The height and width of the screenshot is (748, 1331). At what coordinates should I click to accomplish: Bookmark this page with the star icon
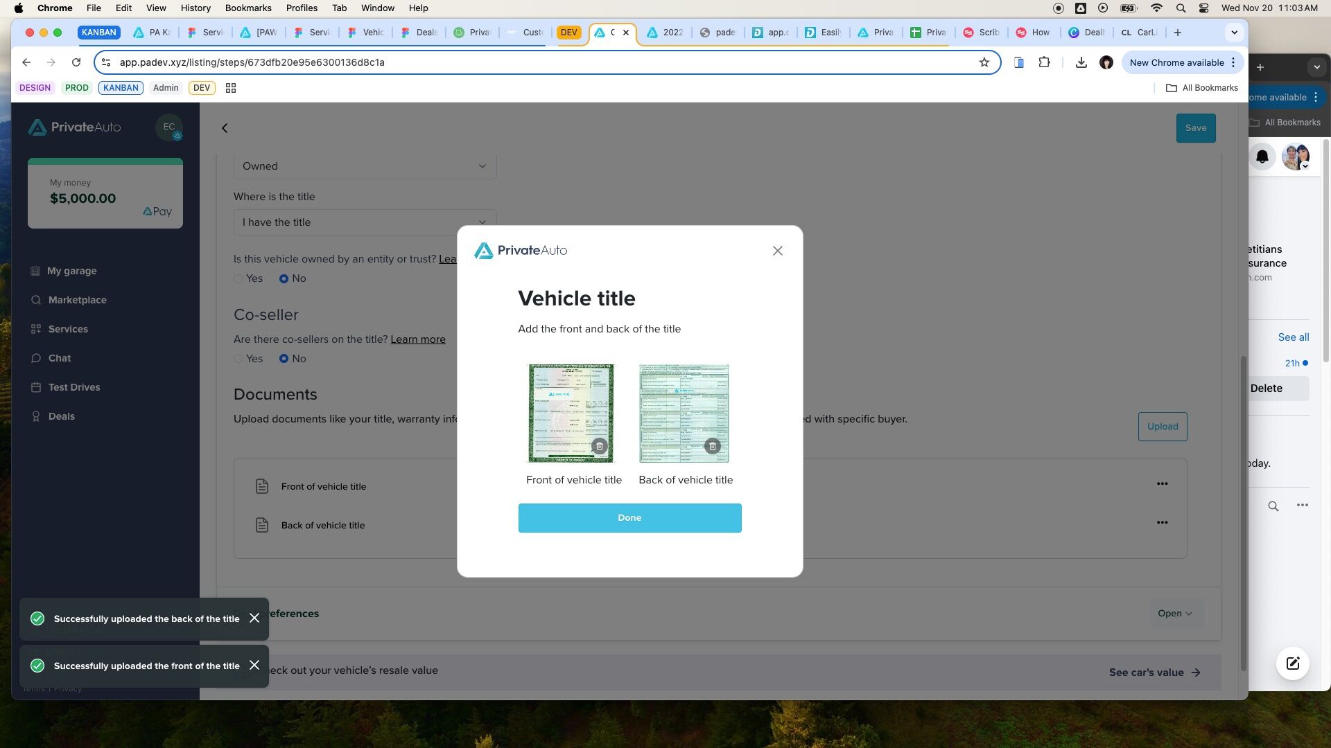pos(984,62)
